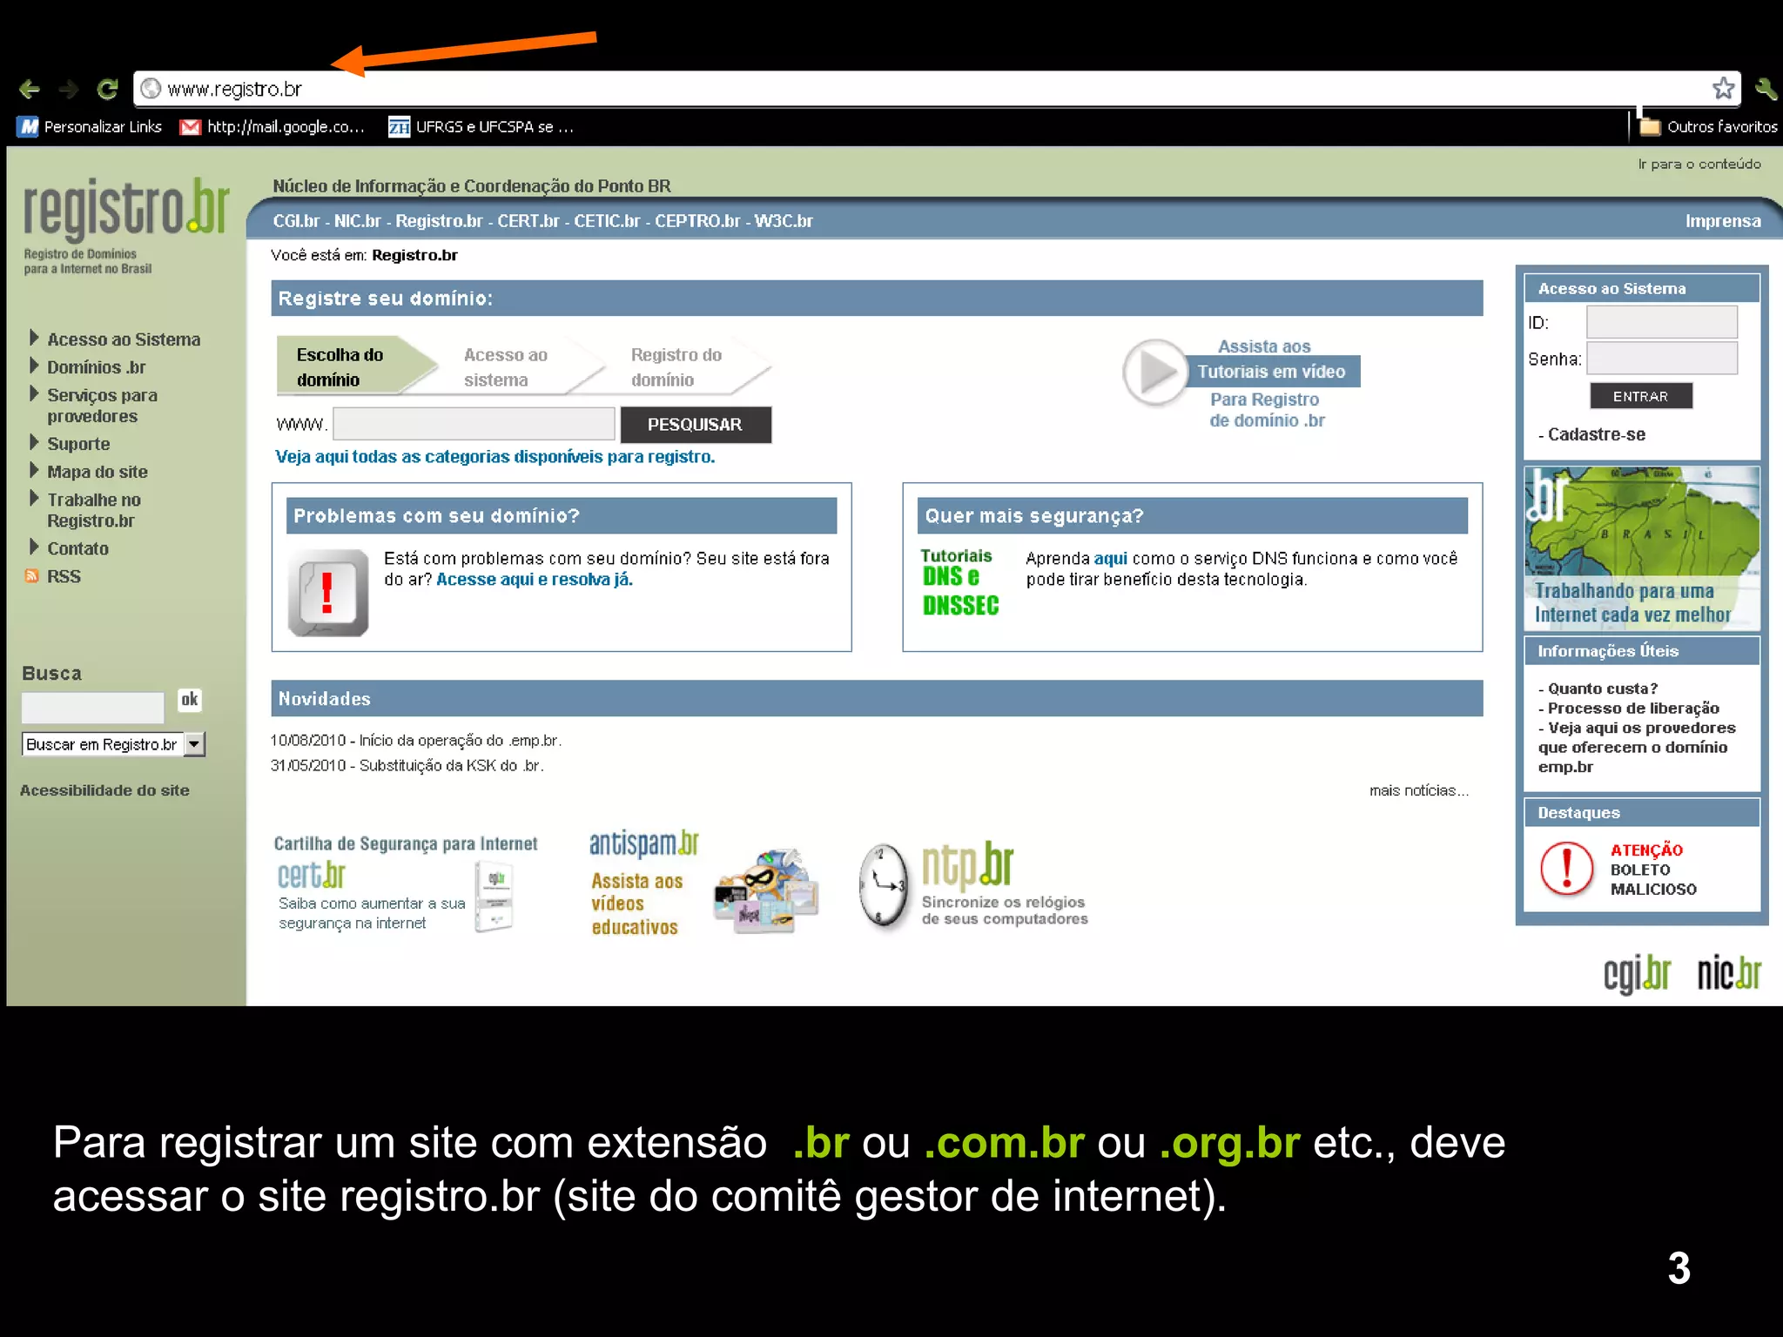Open the Imprensa link
1783x1337 pixels.
point(1723,221)
